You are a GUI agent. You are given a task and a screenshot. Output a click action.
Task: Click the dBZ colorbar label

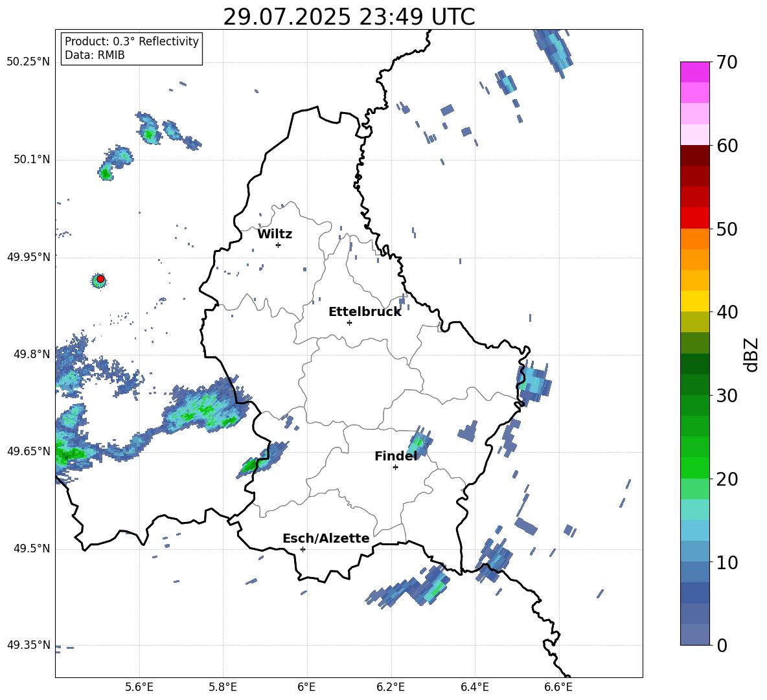click(750, 355)
